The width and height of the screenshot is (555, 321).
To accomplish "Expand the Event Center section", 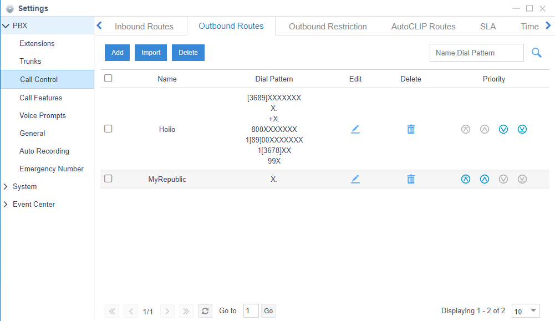I will [x=33, y=205].
